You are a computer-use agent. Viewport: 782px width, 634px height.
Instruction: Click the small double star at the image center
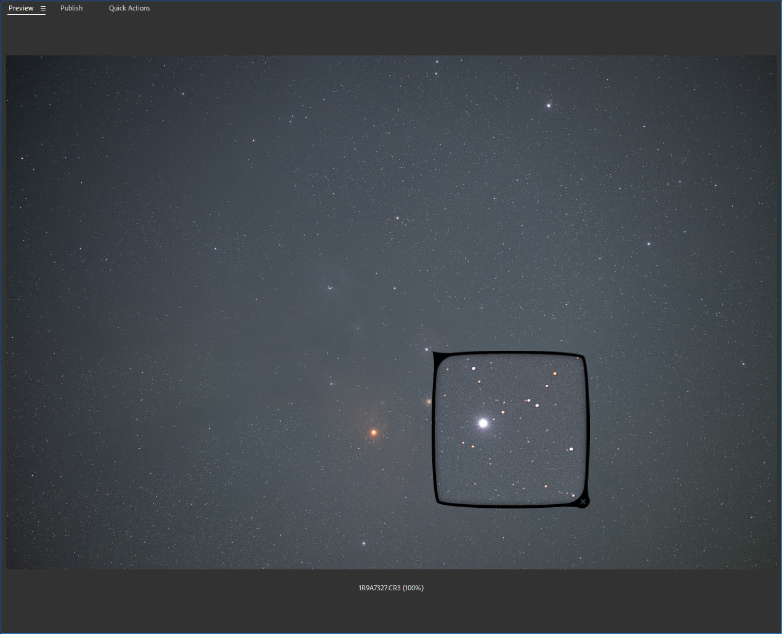pos(331,287)
